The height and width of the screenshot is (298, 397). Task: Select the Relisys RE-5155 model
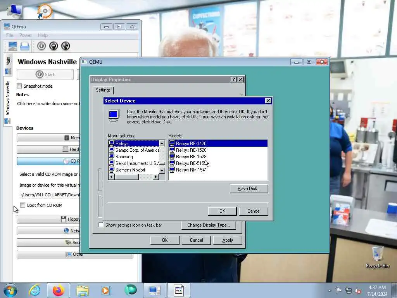[218, 163]
